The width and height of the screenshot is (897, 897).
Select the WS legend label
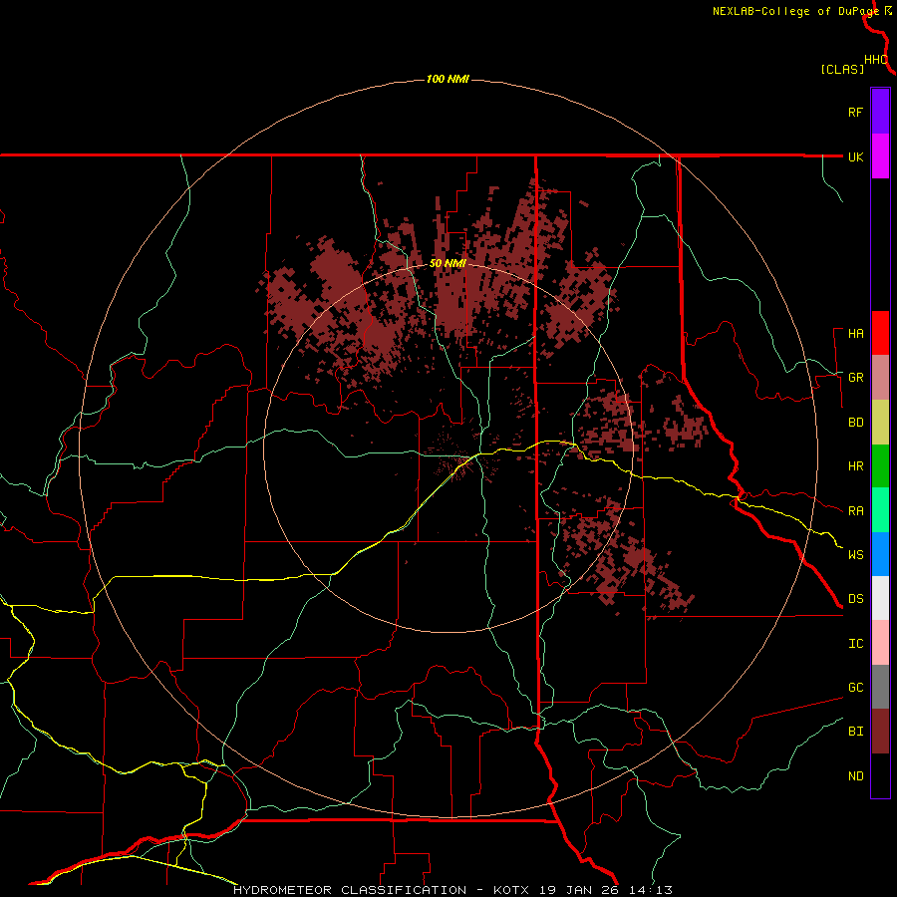[855, 555]
